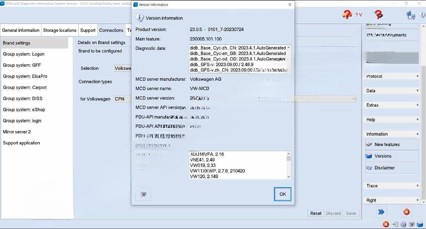Click the Versions database icon
426x229 pixels.
[369, 156]
